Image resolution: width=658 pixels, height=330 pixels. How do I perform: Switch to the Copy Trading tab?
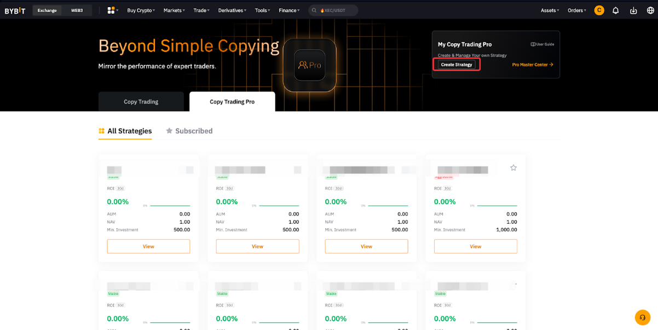(x=141, y=102)
